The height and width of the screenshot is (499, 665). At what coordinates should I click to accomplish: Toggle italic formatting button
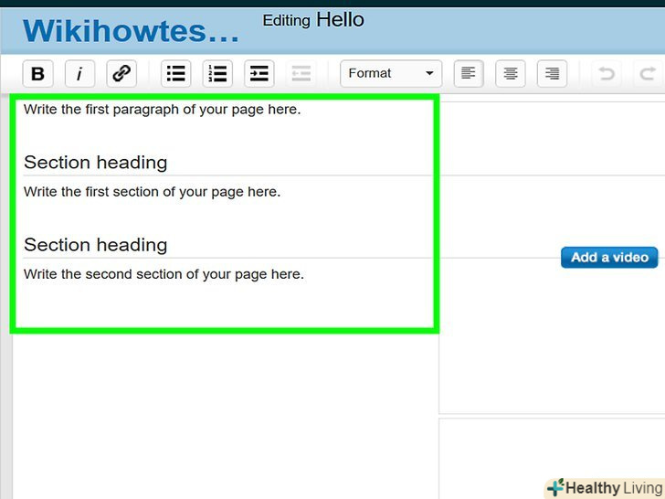point(79,74)
